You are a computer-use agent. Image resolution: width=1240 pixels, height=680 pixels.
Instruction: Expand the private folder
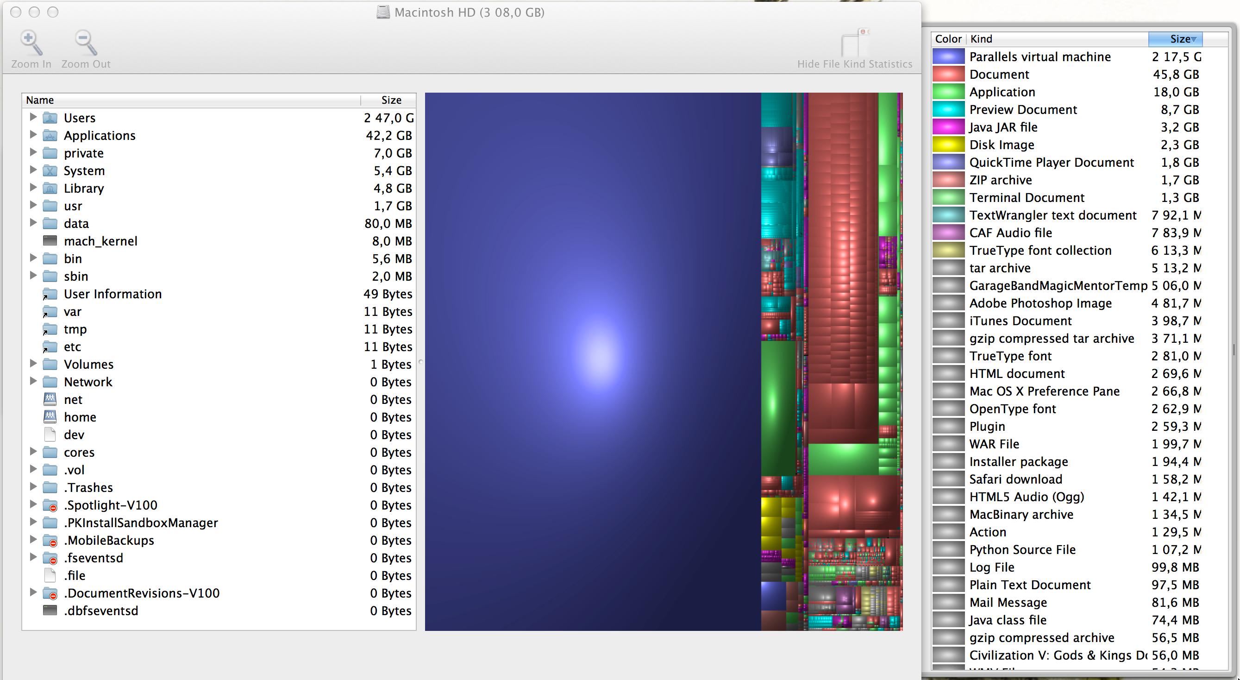tap(33, 152)
